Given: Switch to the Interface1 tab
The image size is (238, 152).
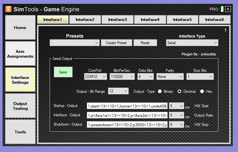Looking at the screenshot, I should coord(53,20).
